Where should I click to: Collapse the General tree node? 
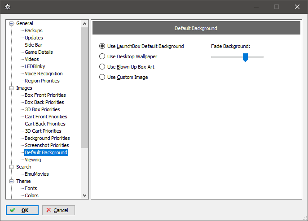coord(11,23)
